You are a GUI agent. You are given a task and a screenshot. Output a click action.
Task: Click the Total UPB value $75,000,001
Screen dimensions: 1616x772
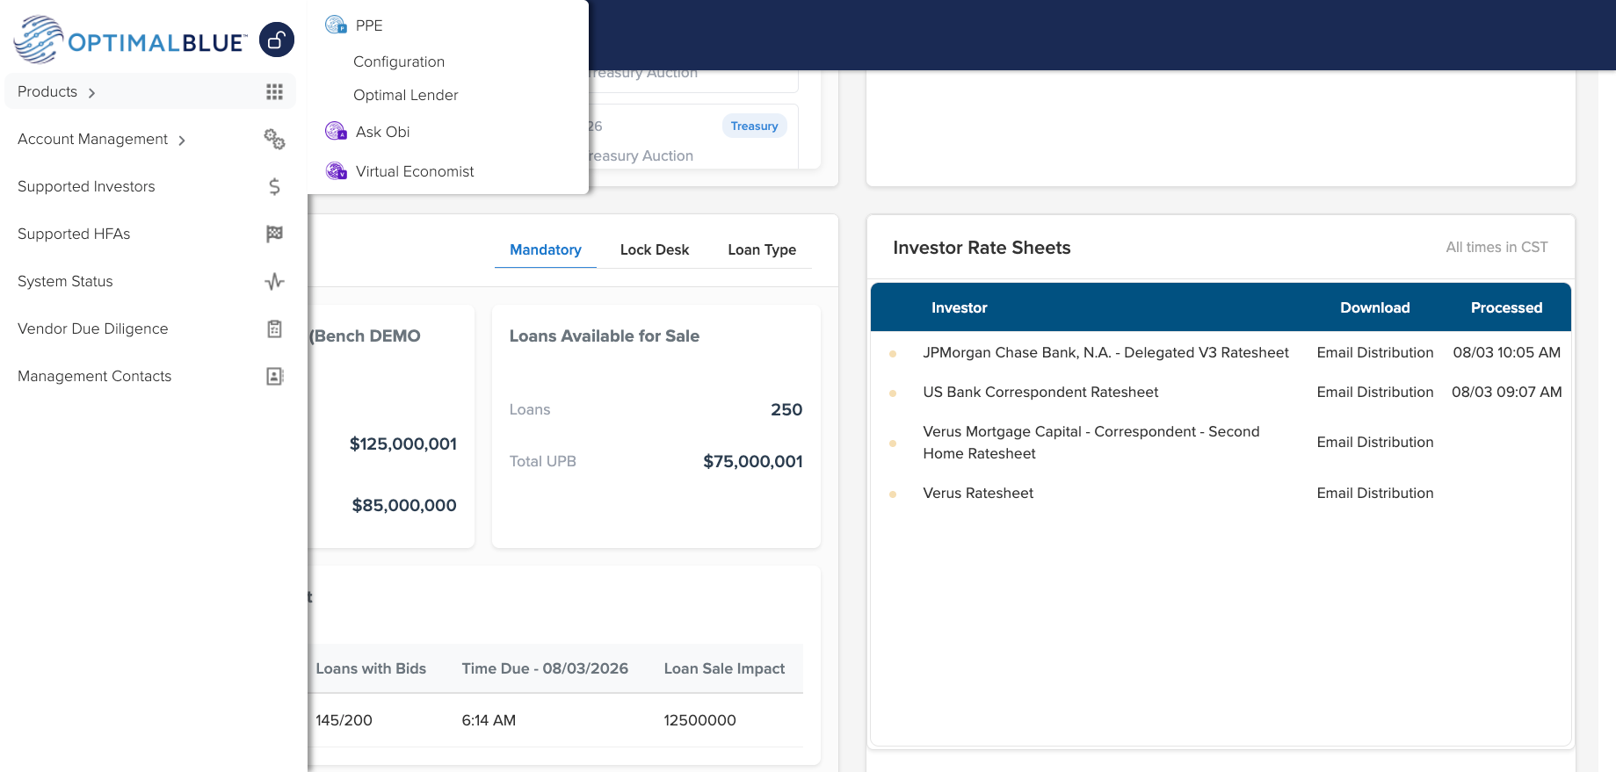point(753,461)
